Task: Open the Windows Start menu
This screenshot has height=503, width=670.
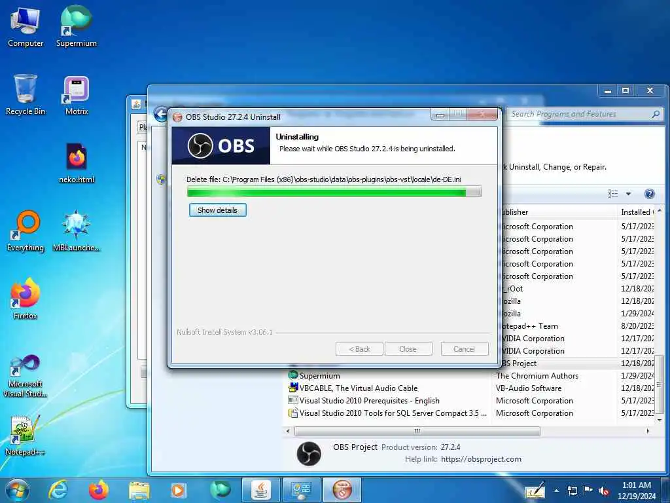Action: (17, 490)
